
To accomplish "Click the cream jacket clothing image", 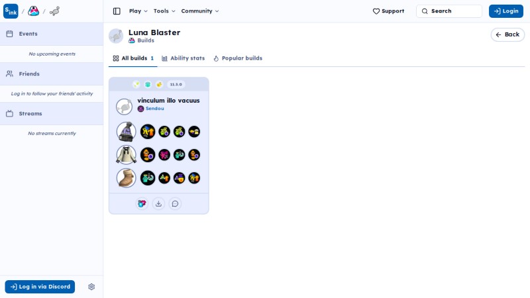I will [126, 155].
